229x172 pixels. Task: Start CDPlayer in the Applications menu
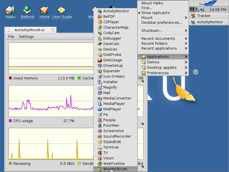click(x=115, y=22)
